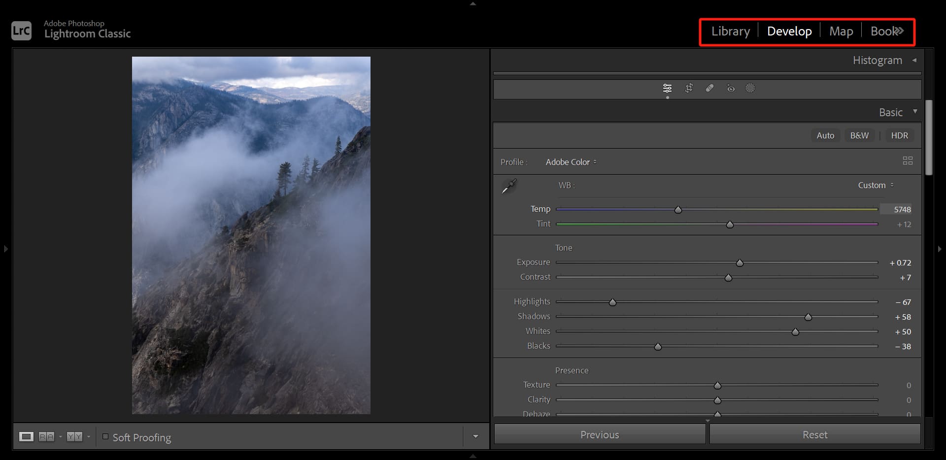Click the Exposure value +0.72
Image resolution: width=946 pixels, height=460 pixels.
tap(900, 263)
